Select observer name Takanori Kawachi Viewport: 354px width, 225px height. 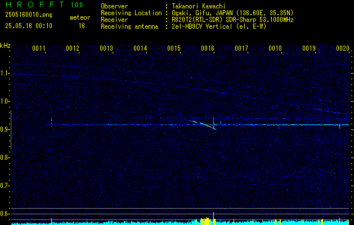pyautogui.click(x=199, y=6)
